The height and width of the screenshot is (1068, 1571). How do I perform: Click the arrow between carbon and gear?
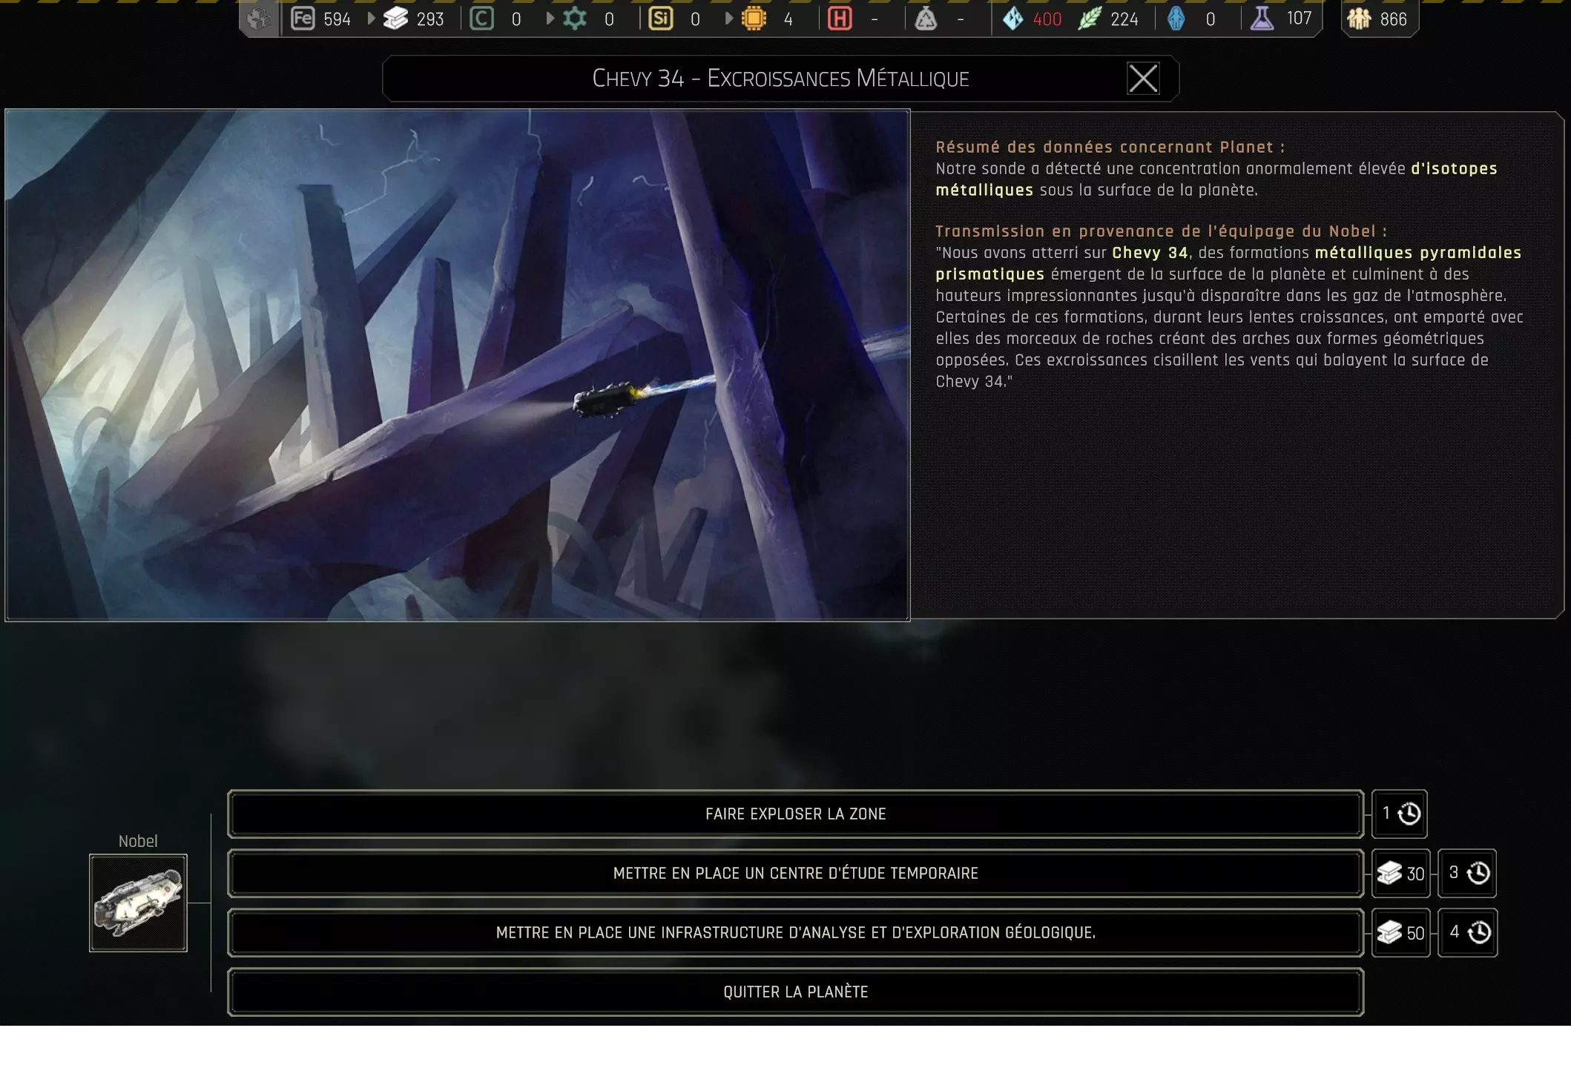coord(550,19)
